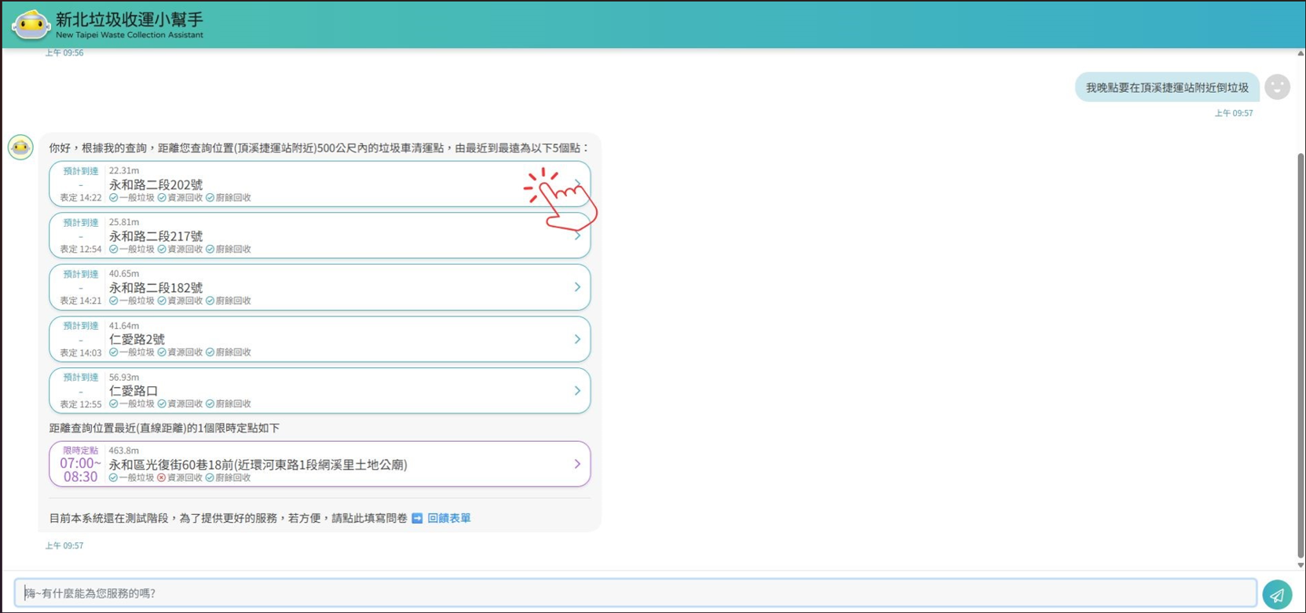Click 一般垃圾 check icon for 仁愛路口
This screenshot has height=613, width=1306.
pyautogui.click(x=113, y=404)
